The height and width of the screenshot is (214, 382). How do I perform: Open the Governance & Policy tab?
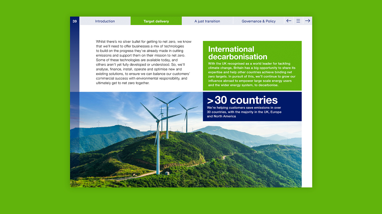tap(259, 21)
